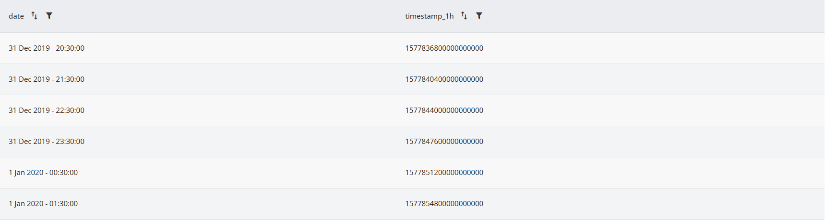Viewport: 825px width, 220px height.
Task: Open the timestamp_1h column filter
Action: click(479, 16)
